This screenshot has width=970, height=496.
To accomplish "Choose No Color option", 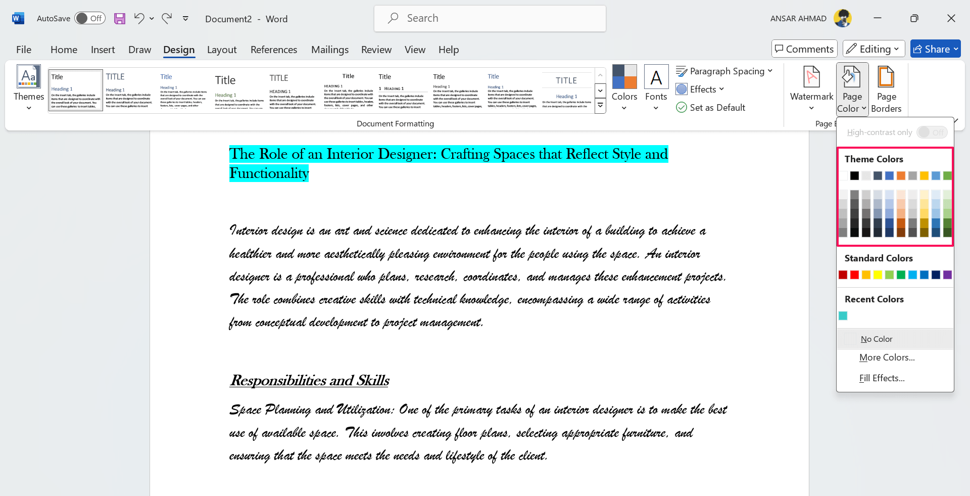I will click(x=895, y=339).
